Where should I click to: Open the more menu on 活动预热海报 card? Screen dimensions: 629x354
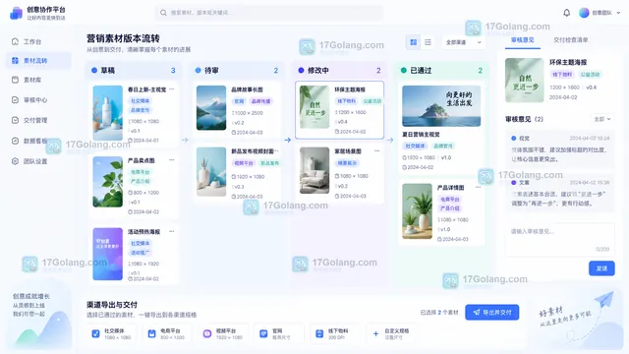[x=172, y=231]
